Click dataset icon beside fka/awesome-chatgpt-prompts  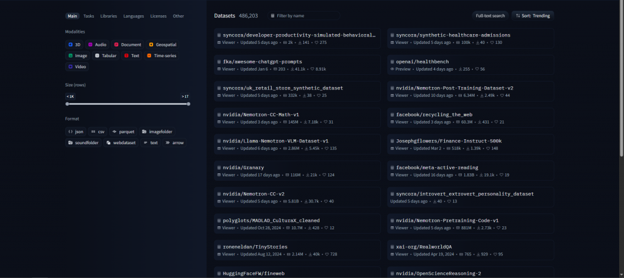point(219,61)
